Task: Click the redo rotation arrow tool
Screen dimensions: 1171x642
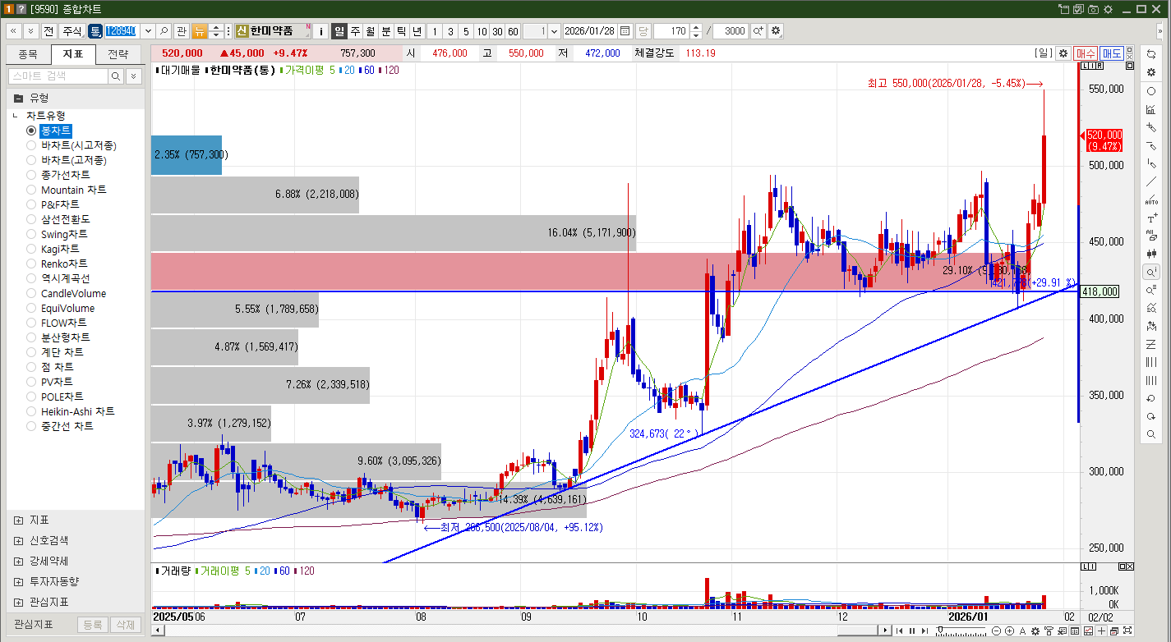Action: 1150,416
